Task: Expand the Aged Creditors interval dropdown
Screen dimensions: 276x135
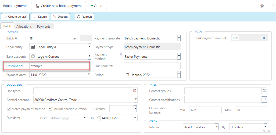Action: tap(216, 127)
